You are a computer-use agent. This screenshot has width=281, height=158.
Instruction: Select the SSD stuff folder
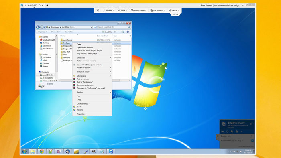(x=66, y=52)
